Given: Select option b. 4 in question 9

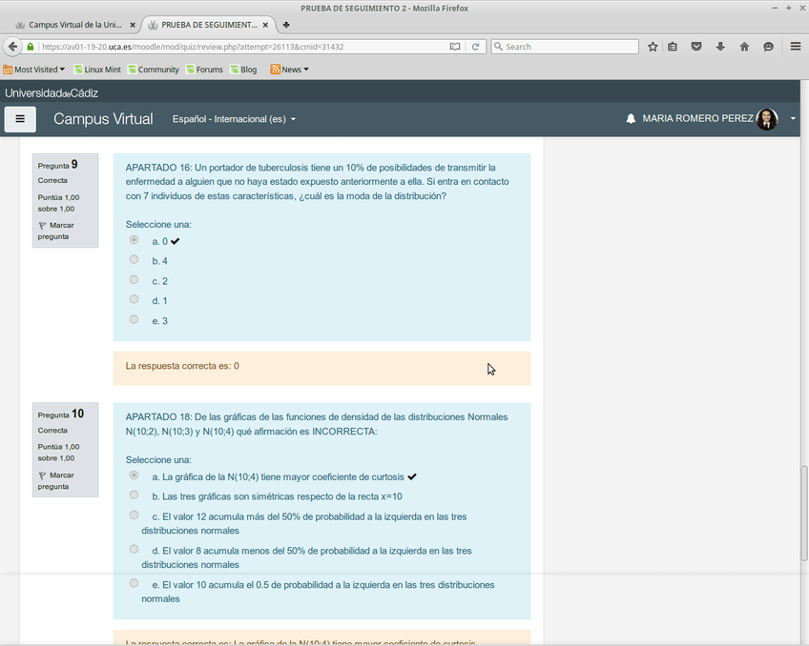Looking at the screenshot, I should (135, 259).
